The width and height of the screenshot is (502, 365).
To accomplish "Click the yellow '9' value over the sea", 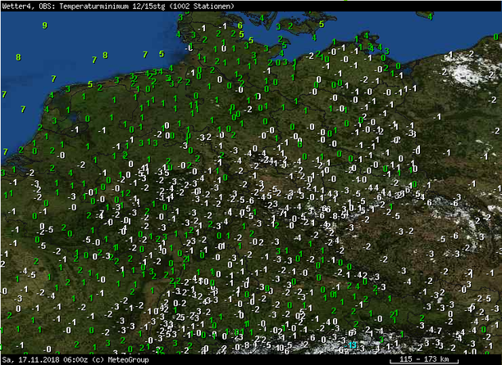I will coord(45,25).
